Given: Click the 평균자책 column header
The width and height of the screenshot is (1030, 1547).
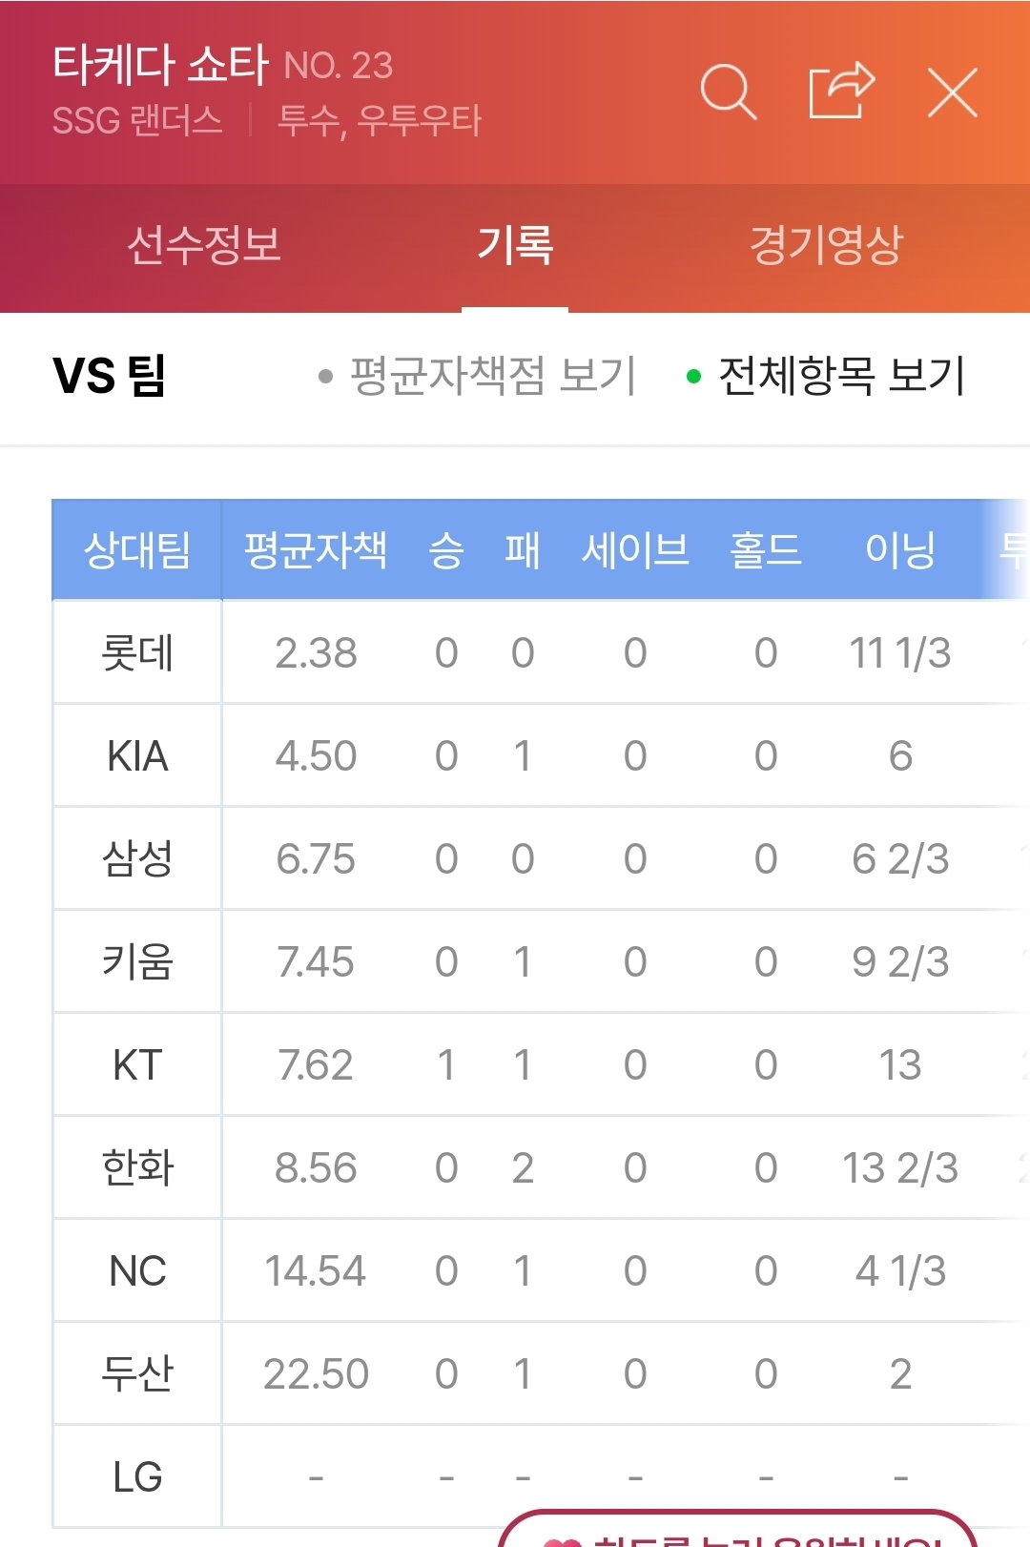Looking at the screenshot, I should pos(316,550).
